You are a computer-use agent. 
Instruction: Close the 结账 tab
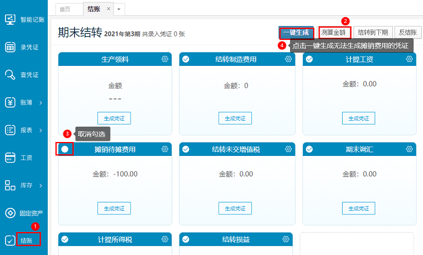(x=109, y=9)
